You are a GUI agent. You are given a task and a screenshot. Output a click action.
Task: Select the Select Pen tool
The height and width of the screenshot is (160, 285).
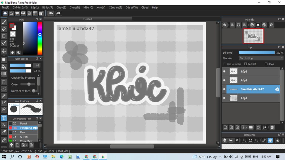[4, 103]
